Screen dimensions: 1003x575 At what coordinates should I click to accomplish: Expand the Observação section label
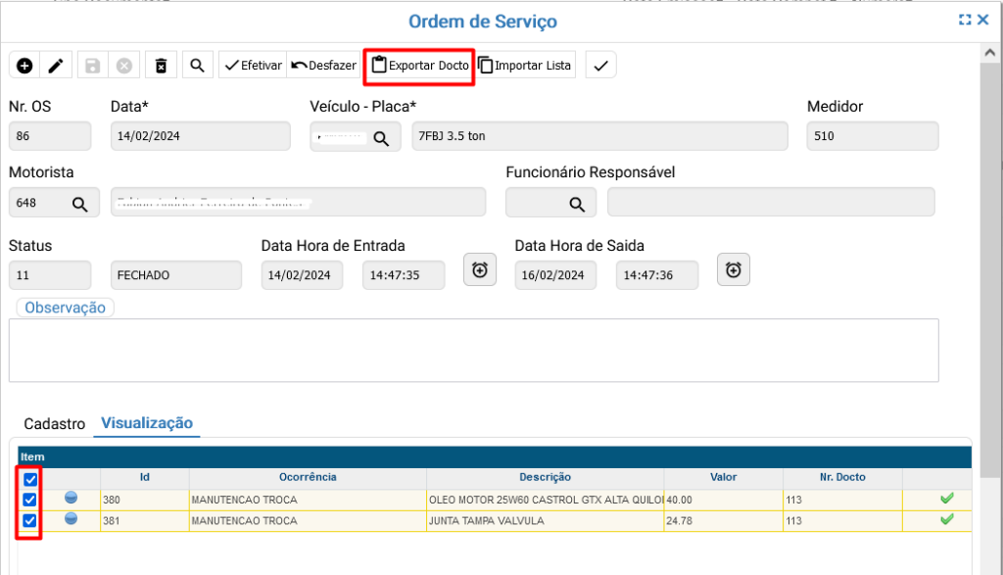(x=65, y=308)
